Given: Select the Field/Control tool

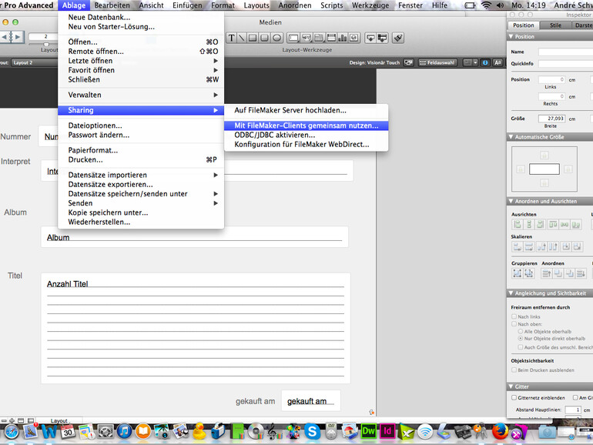Looking at the screenshot, I should pyautogui.click(x=293, y=38).
